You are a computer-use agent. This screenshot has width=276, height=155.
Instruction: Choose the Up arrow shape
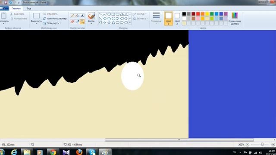(x=126, y=19)
